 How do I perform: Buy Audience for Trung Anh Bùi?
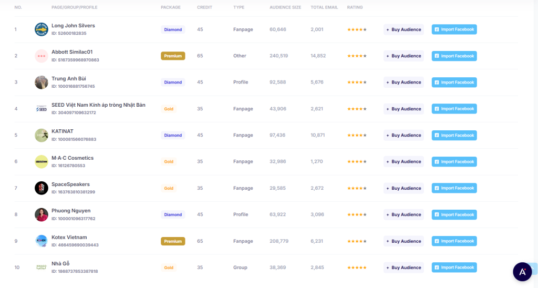click(403, 83)
